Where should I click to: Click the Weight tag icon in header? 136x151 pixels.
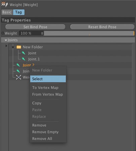[5, 4]
